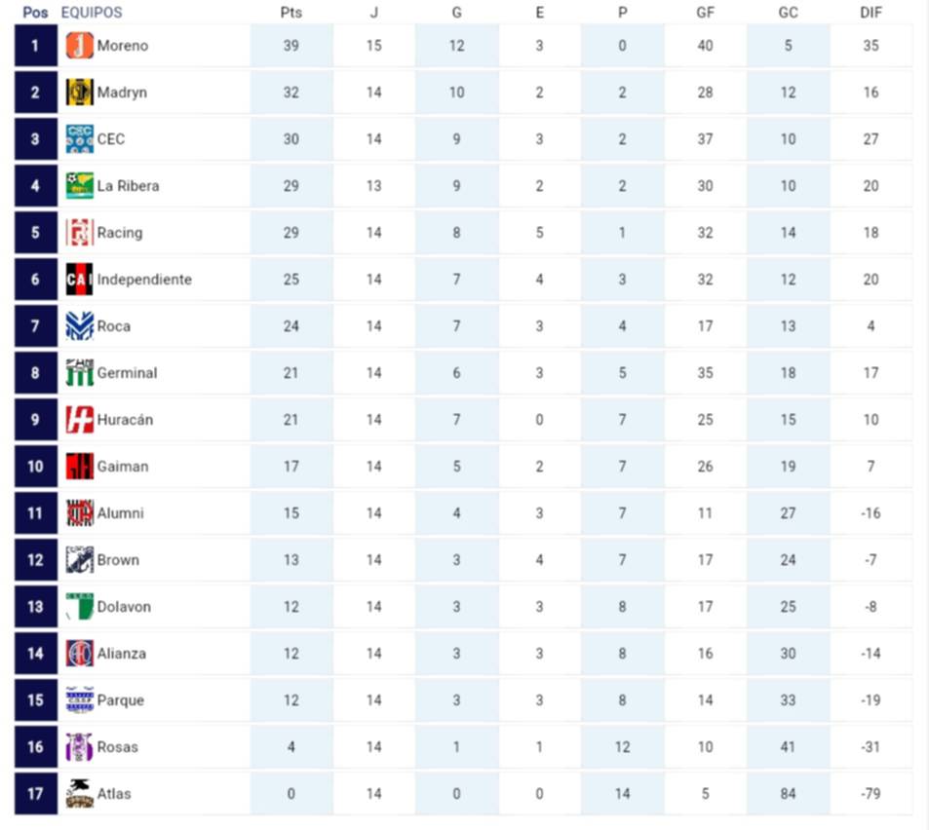Click the Madryn club badge icon
The height and width of the screenshot is (830, 929).
[80, 93]
